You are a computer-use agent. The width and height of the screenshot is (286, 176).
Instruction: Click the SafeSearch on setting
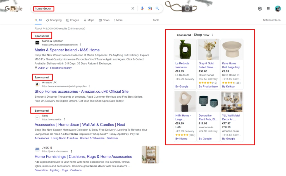coord(271,20)
